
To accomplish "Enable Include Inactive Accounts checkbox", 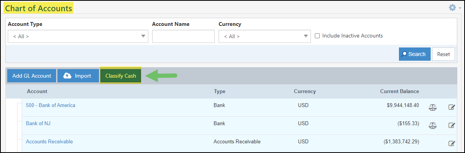I will [317, 36].
